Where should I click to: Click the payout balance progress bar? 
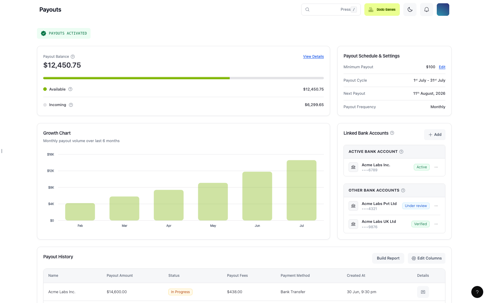(x=184, y=78)
